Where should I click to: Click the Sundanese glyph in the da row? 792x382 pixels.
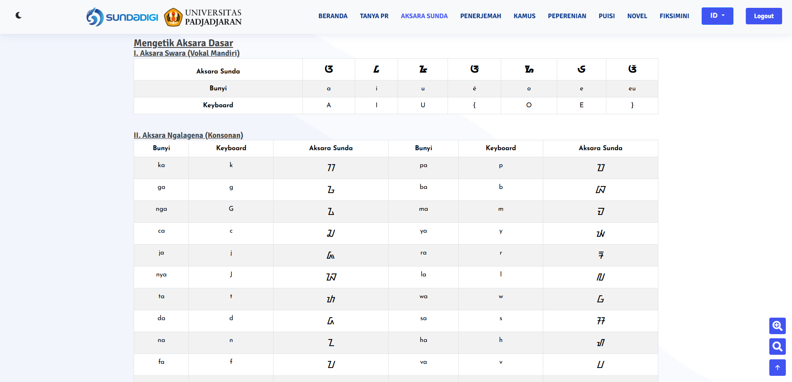[331, 321]
